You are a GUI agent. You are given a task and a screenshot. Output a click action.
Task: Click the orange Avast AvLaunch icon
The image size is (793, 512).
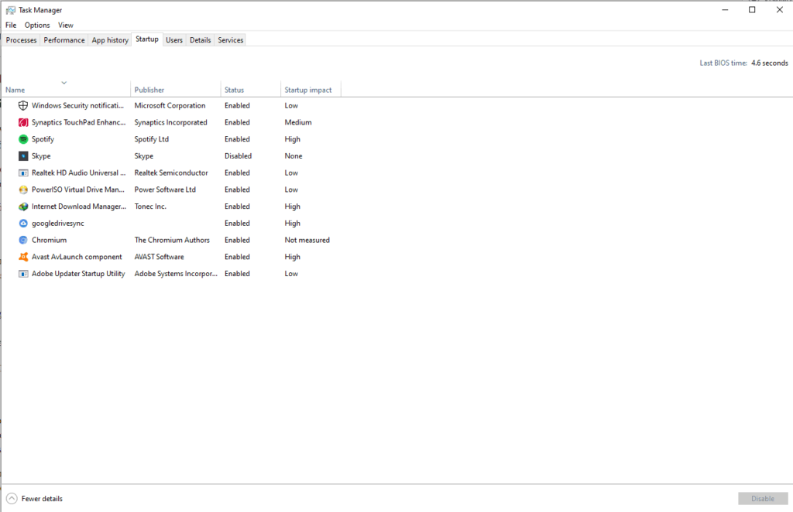coord(23,257)
